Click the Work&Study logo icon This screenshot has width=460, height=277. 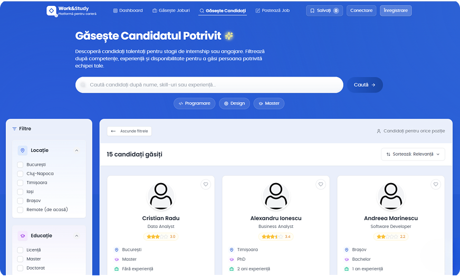51,11
